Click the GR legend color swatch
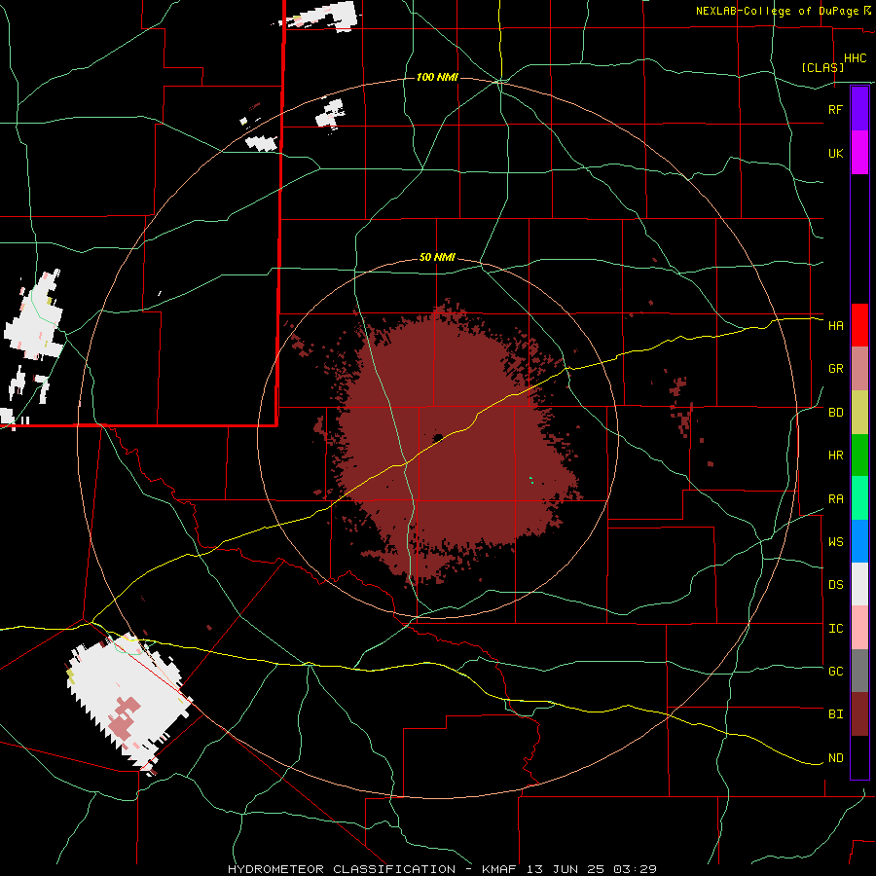Image resolution: width=876 pixels, height=876 pixels. 859,369
